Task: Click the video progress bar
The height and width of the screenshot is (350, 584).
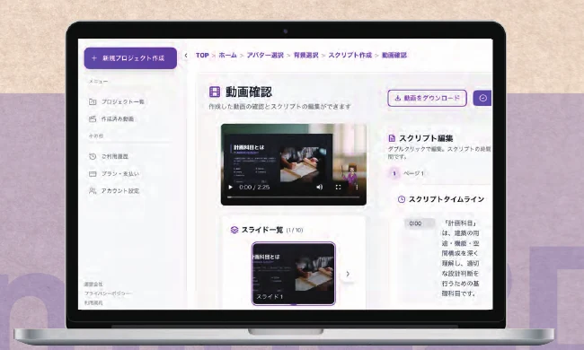Action: tap(294, 197)
